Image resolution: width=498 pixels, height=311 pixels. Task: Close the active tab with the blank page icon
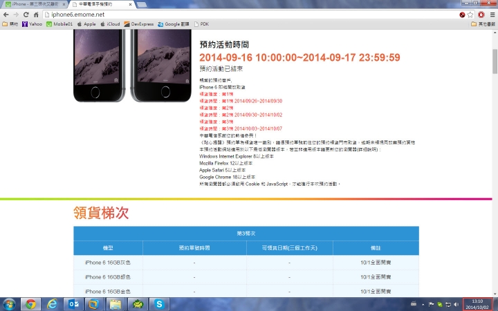click(130, 4)
